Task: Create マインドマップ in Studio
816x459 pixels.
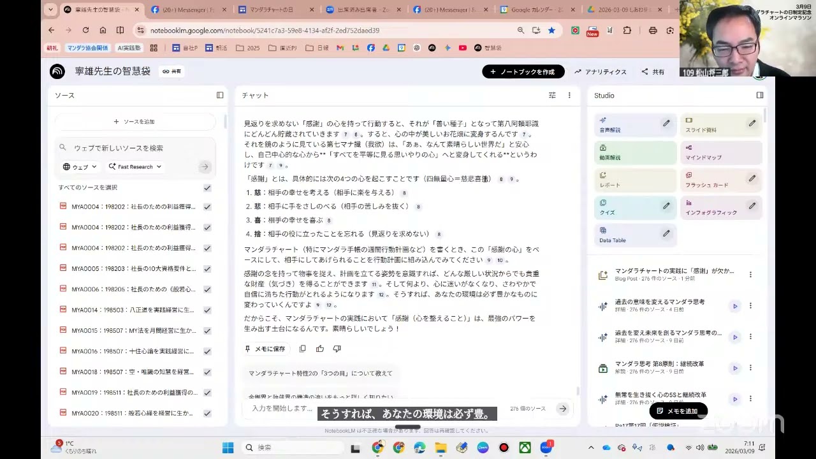Action: [x=721, y=153]
